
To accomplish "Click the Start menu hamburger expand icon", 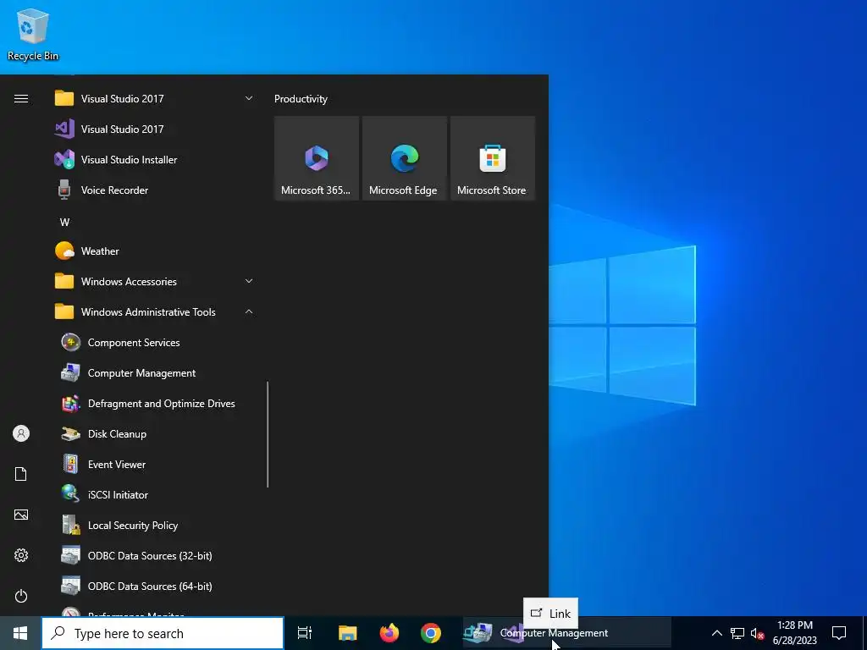I will tap(21, 99).
